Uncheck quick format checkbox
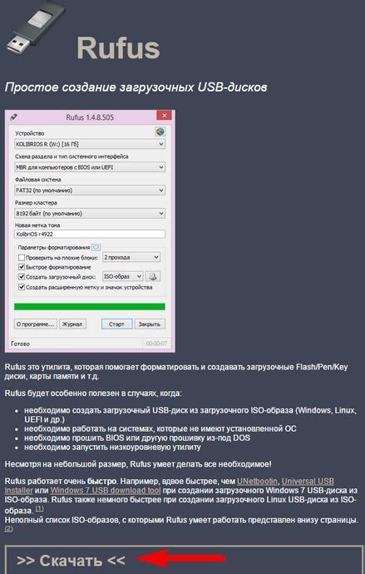Image resolution: width=365 pixels, height=574 pixels. [22, 267]
